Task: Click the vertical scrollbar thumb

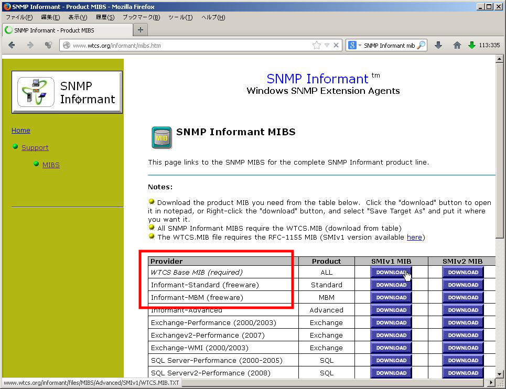Action: pos(499,150)
